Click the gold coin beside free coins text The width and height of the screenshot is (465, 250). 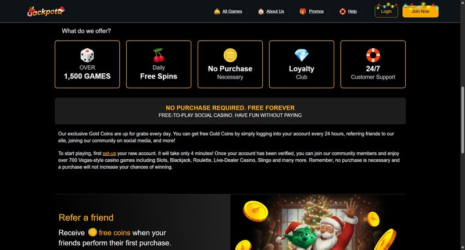click(92, 232)
